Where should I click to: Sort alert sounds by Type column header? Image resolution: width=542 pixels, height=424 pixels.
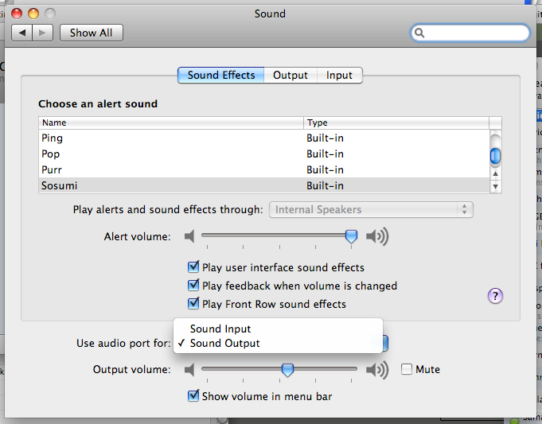pos(396,123)
